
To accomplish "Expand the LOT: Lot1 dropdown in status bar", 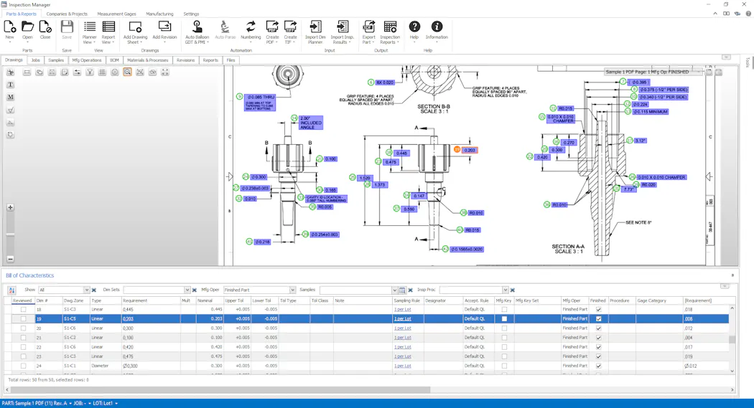I will 116,403.
